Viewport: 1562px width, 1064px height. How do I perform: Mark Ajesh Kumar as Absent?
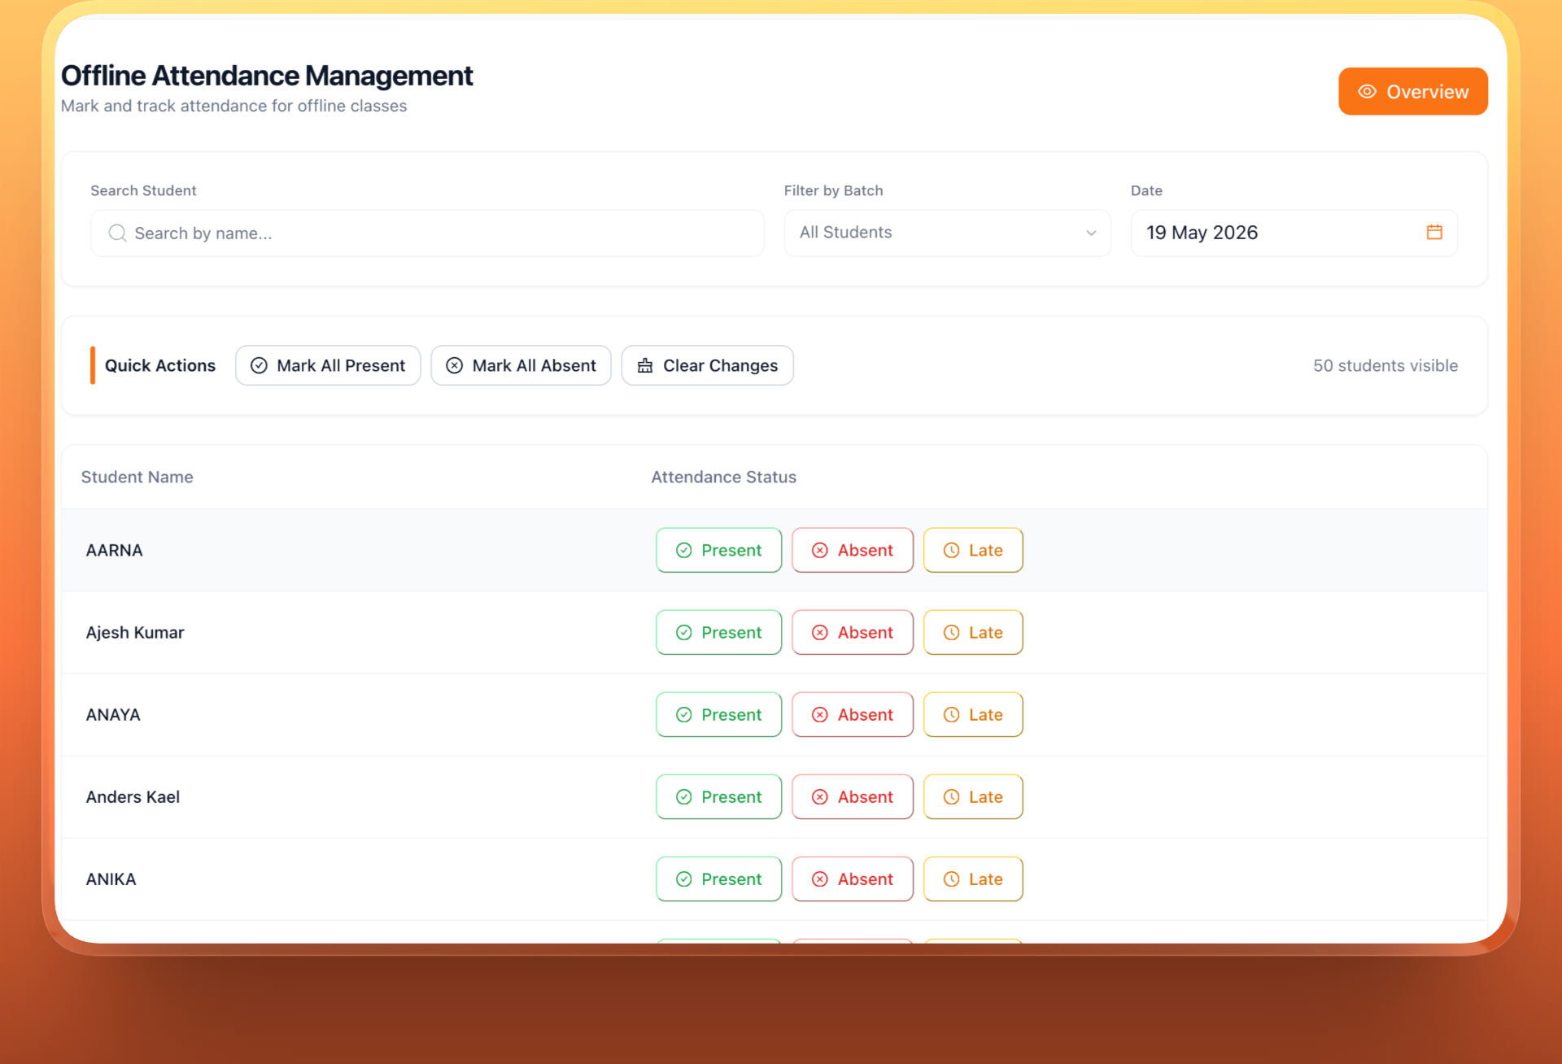(853, 632)
